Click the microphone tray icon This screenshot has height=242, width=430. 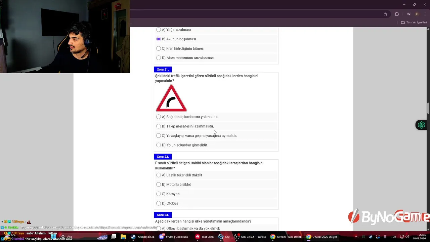tap(385, 237)
